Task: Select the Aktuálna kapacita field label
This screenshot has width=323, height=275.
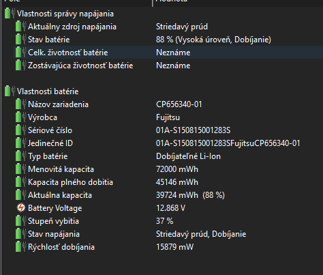Action: pyautogui.click(x=60, y=195)
